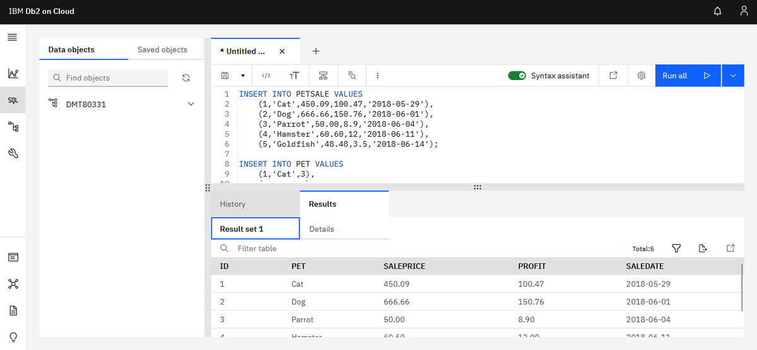Open the hamburger navigation menu

coord(11,37)
